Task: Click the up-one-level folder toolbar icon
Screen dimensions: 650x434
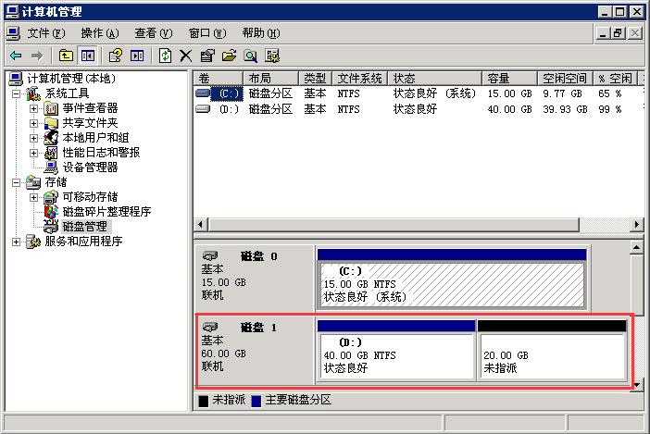Action: [x=66, y=56]
